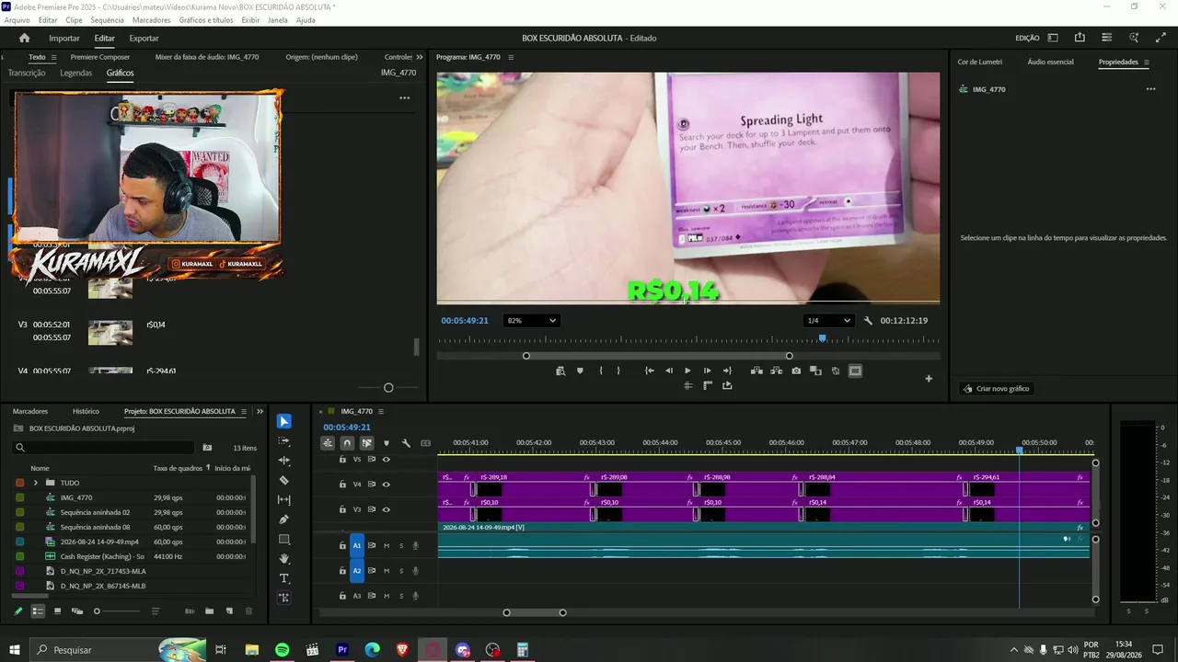The width and height of the screenshot is (1178, 662).
Task: Click Criar novo gráfico button
Action: click(x=995, y=389)
